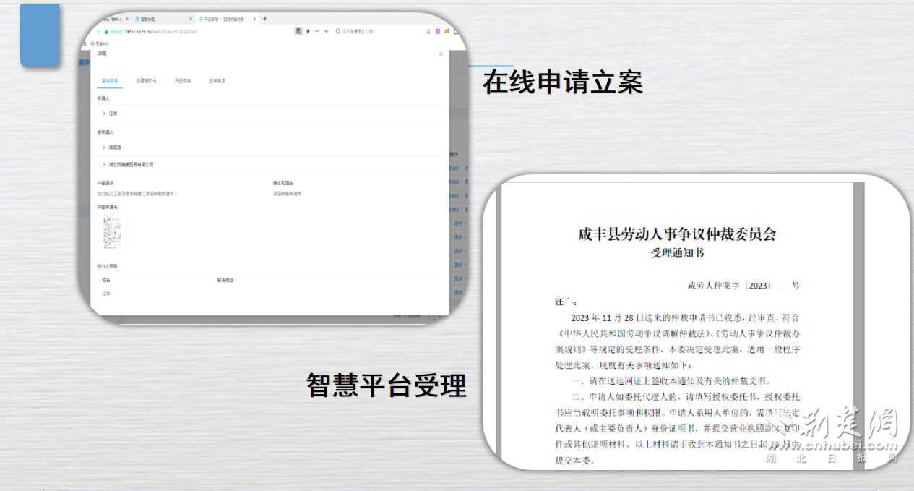
Task: Click the download icon at the toolbar's right end
Action: point(456,31)
